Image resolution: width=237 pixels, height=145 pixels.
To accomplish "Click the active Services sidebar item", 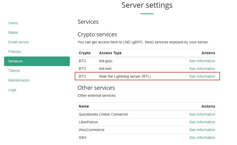I will click(37, 61).
